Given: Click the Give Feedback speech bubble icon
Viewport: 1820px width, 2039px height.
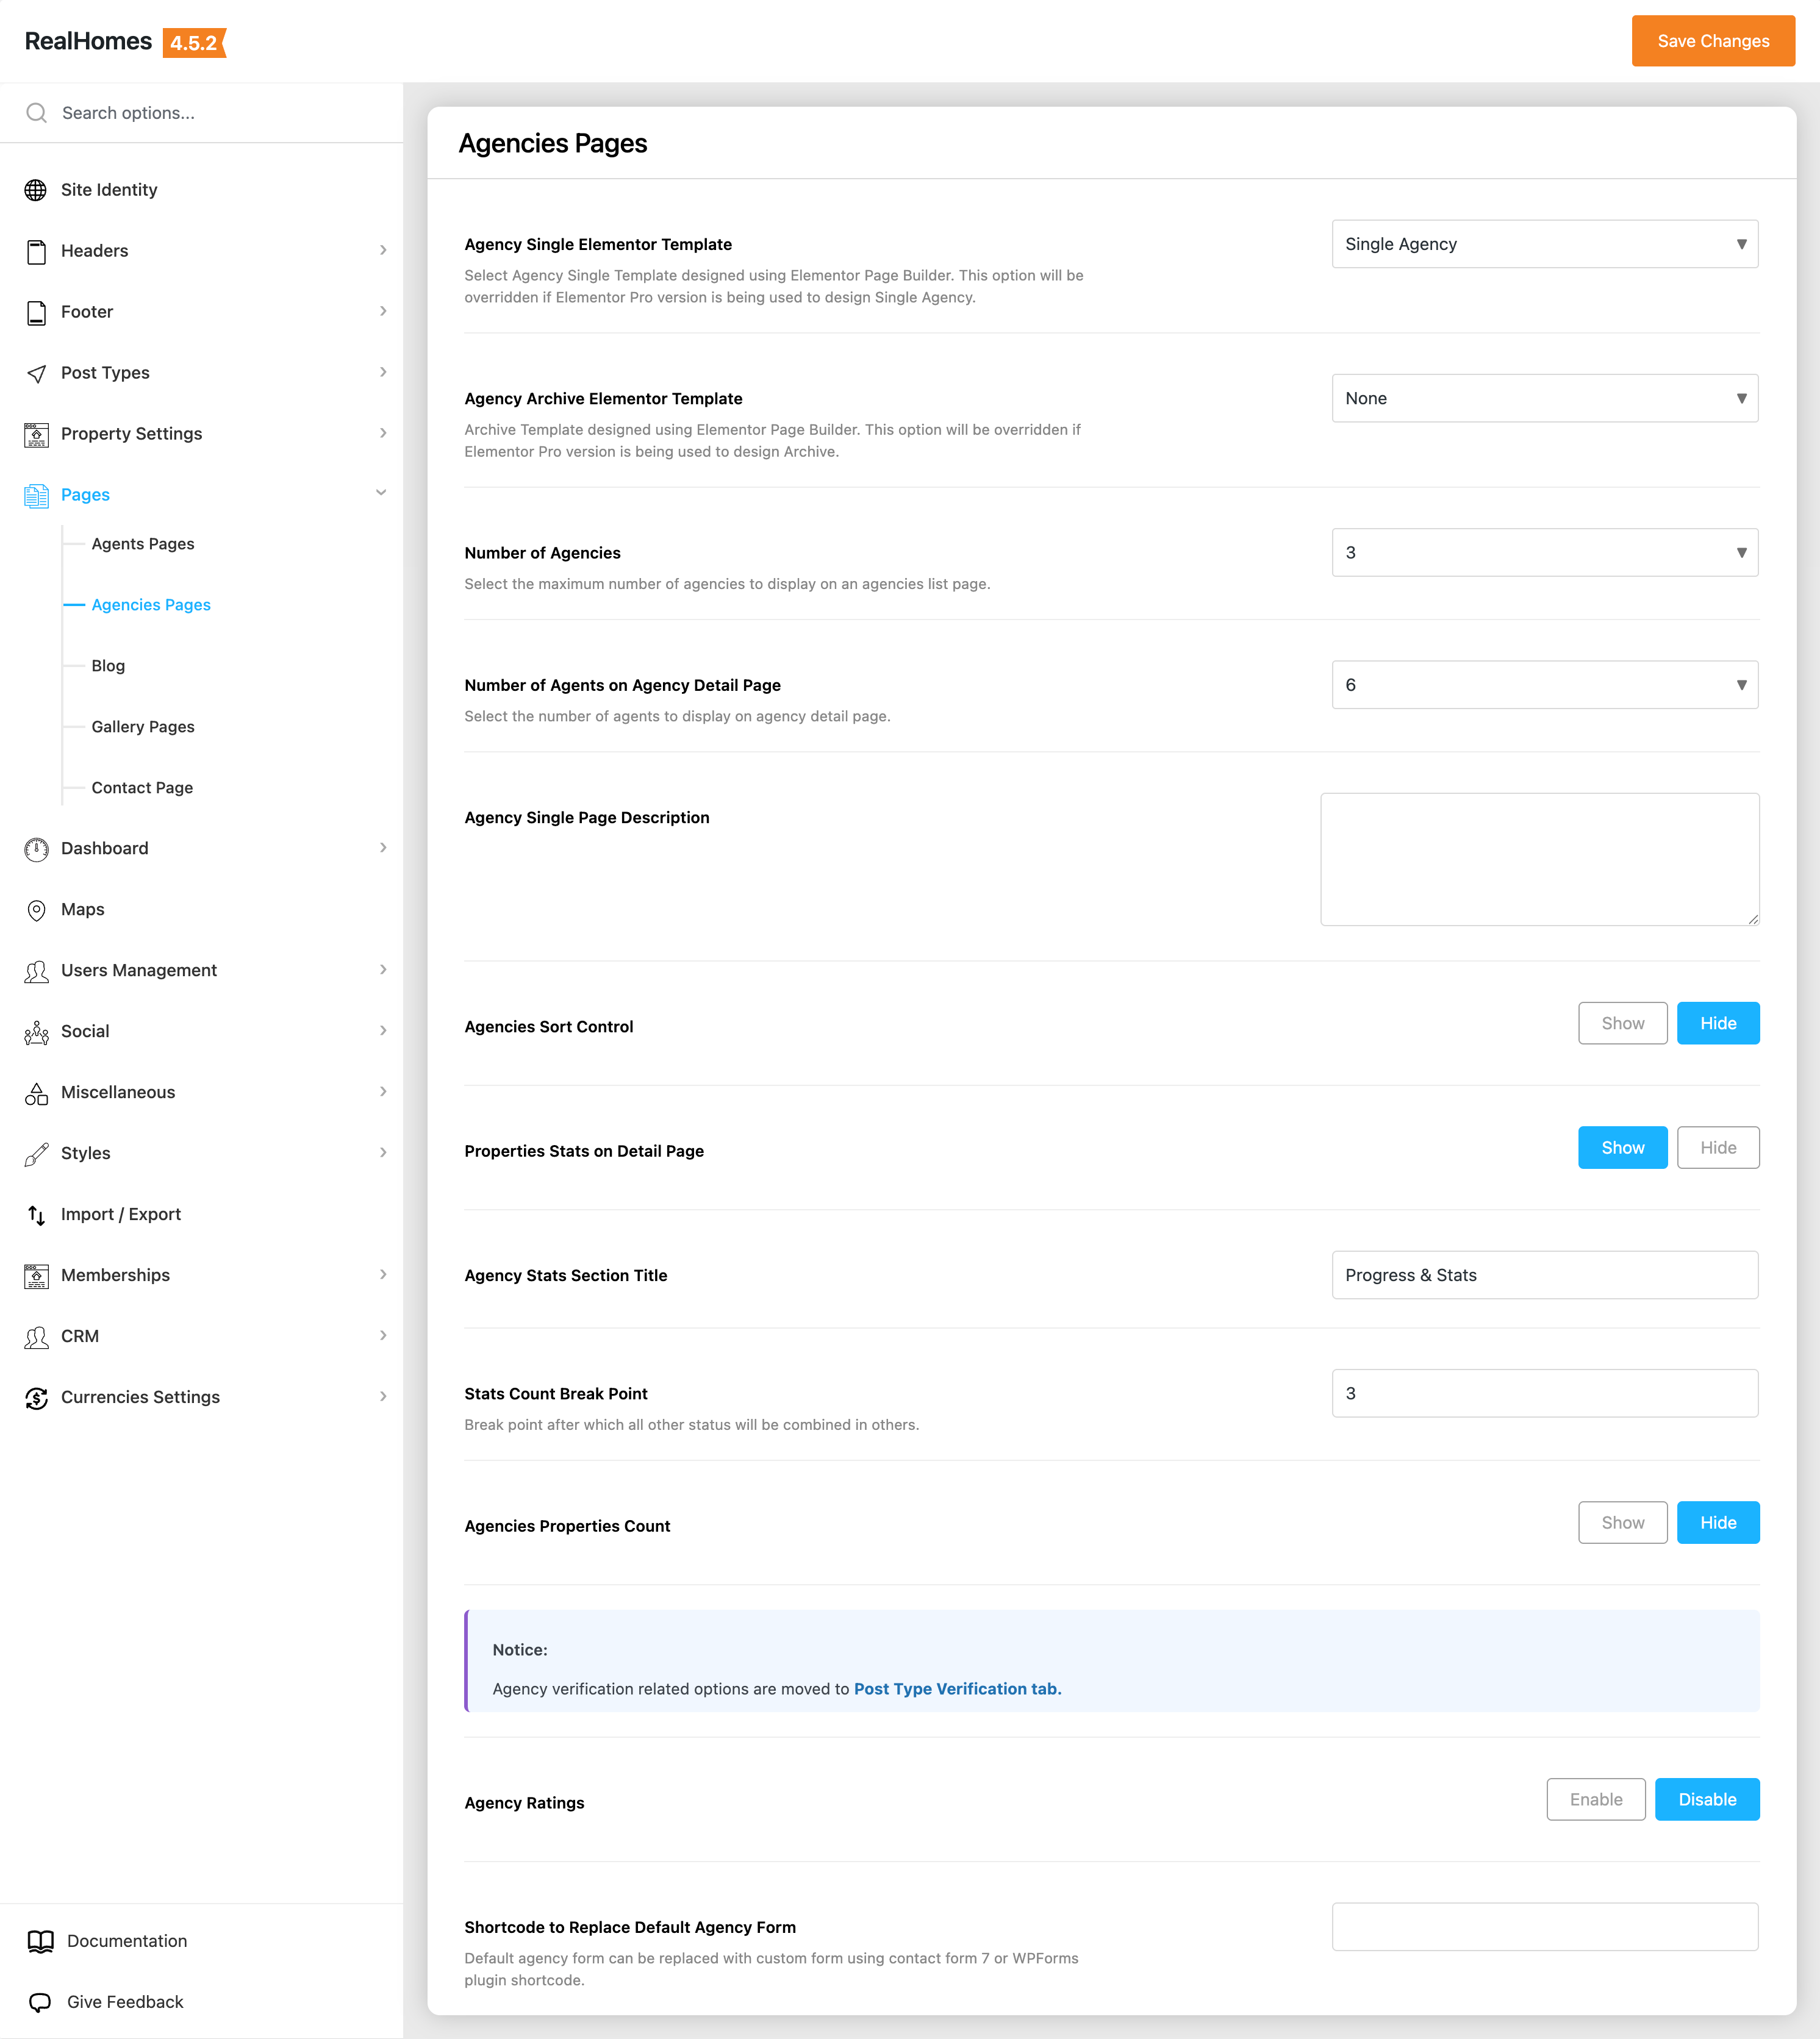Looking at the screenshot, I should (x=40, y=2002).
